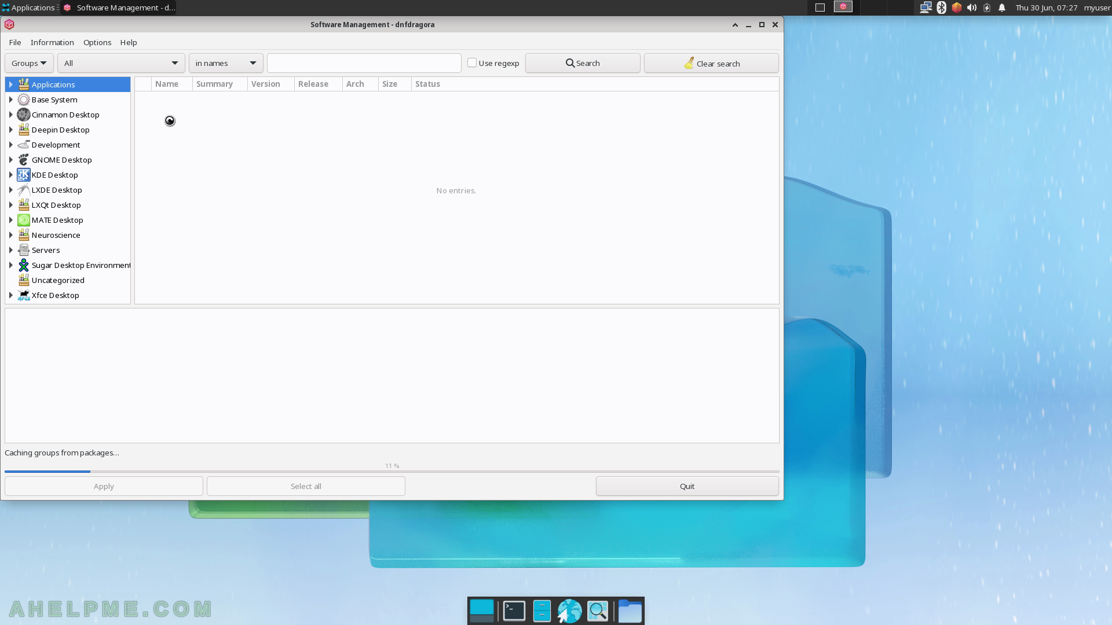Select the Uncategorized tree row

click(x=68, y=280)
